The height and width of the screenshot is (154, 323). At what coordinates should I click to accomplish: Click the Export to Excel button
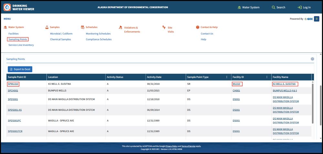(20, 69)
